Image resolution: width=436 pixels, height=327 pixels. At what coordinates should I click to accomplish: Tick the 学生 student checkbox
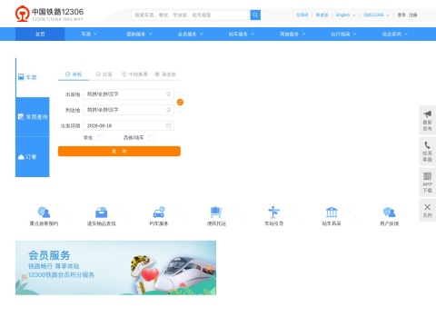click(101, 138)
